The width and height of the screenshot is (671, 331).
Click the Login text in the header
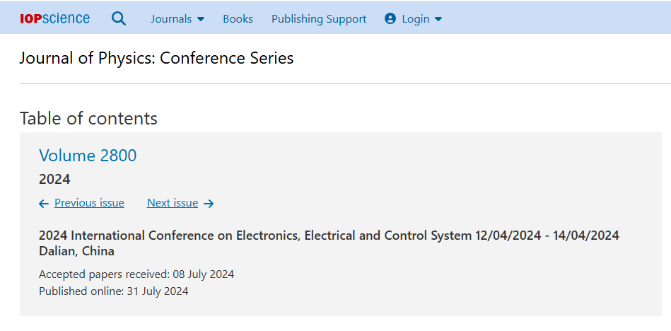pos(416,19)
